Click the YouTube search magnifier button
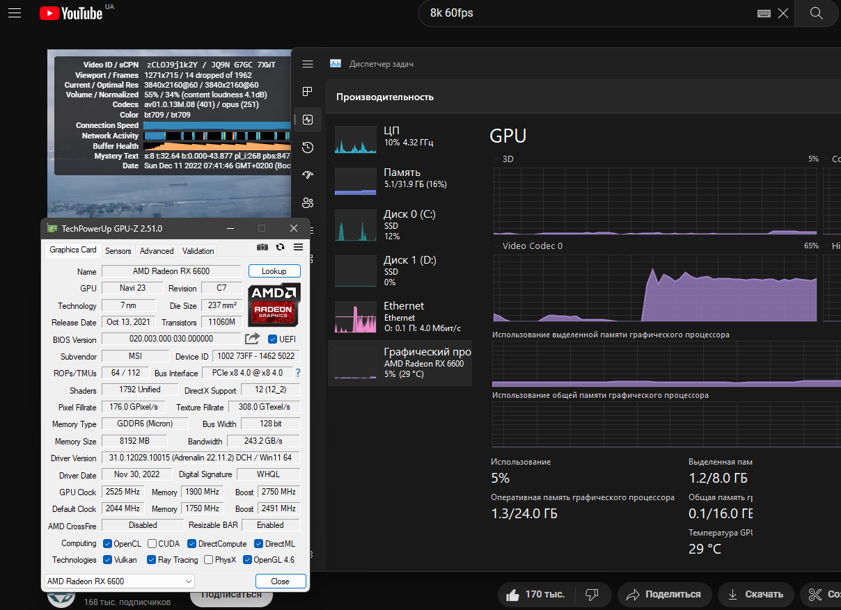Screen dimensions: 841x610 coord(817,13)
